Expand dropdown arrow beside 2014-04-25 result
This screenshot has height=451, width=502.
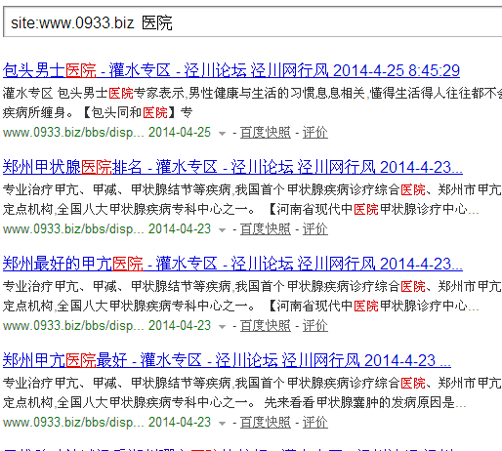point(222,134)
